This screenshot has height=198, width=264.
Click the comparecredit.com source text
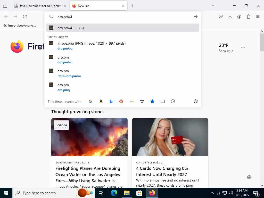[x=151, y=162]
